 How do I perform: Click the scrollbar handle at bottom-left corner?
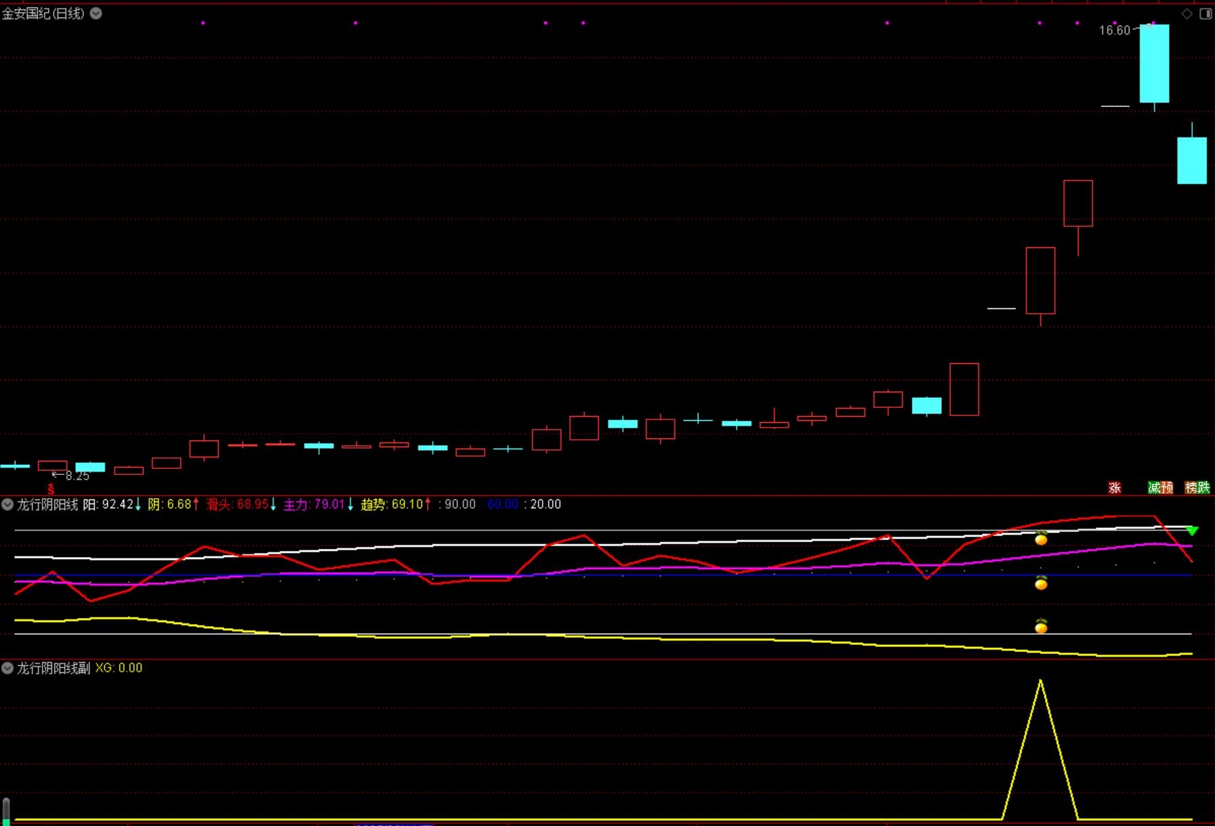(x=6, y=811)
